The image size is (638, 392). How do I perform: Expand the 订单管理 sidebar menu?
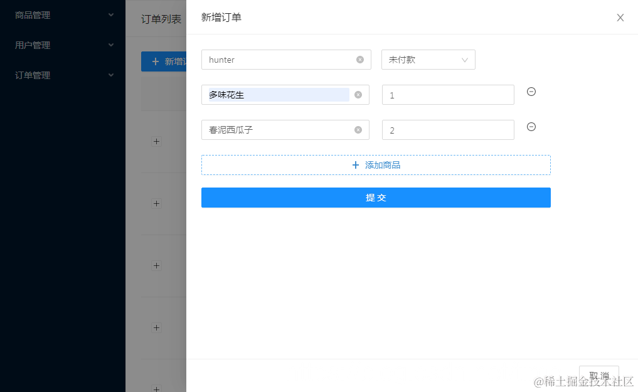[x=63, y=75]
